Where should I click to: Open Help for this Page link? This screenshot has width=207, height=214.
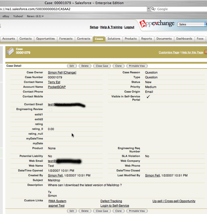click(192, 52)
